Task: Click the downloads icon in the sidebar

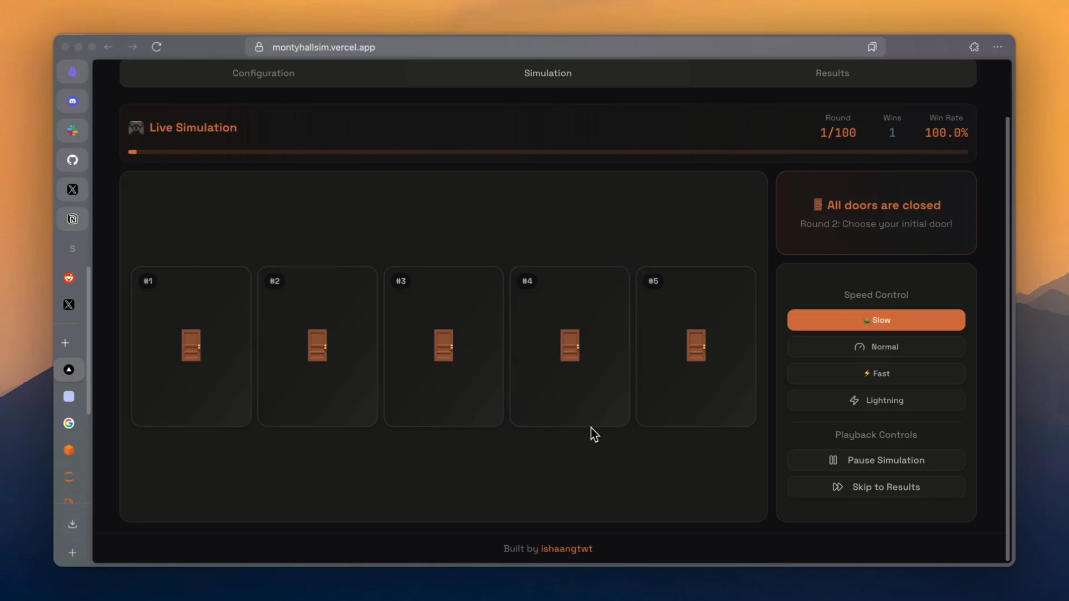Action: (x=72, y=524)
